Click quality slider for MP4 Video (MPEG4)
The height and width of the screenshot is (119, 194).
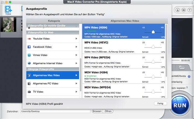click(x=153, y=62)
